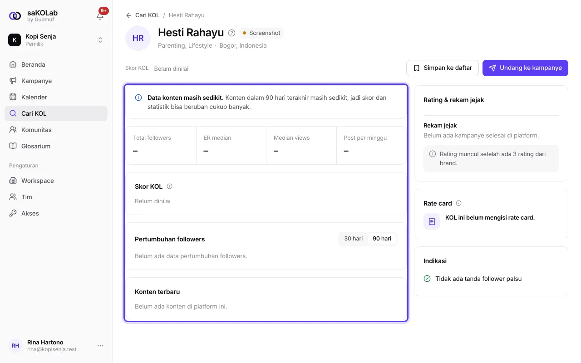Click help icon next to Hesti Rahayu

232,33
